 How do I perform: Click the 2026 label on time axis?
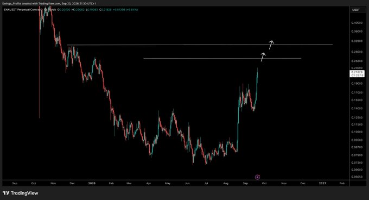pyautogui.click(x=92, y=183)
